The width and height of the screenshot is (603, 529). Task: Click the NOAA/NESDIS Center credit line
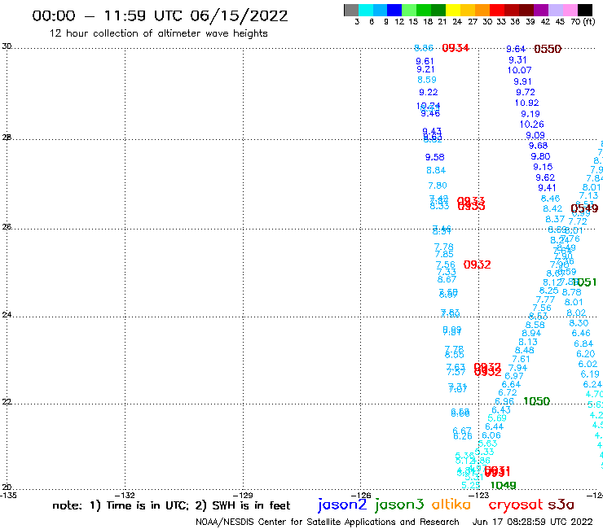[x=328, y=522]
